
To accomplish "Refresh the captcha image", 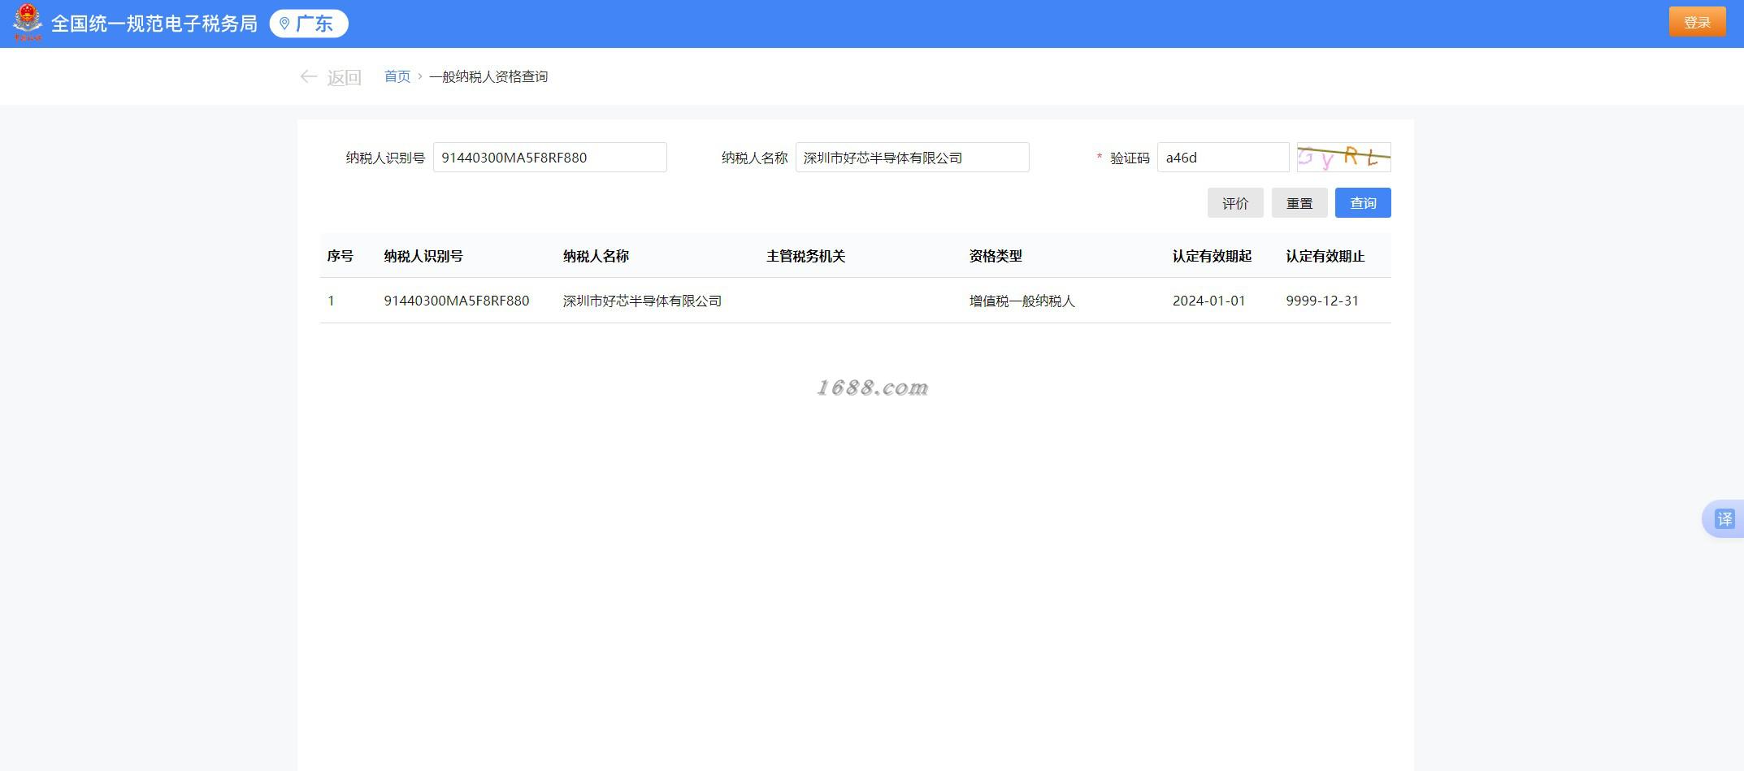I will click(1344, 158).
